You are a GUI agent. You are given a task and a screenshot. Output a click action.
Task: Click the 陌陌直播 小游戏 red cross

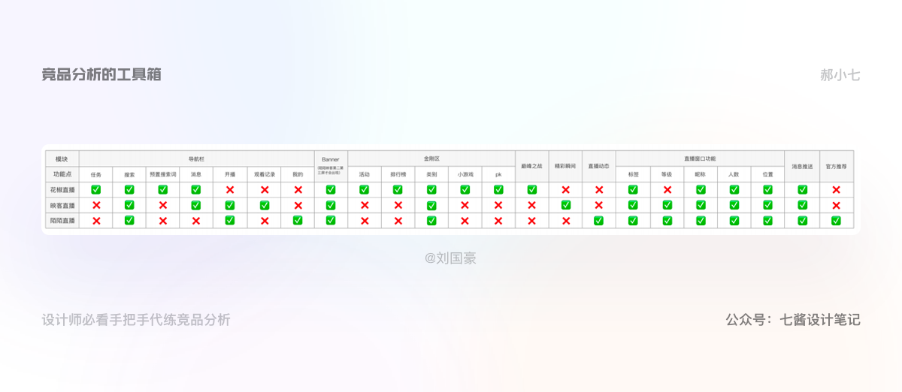click(465, 221)
